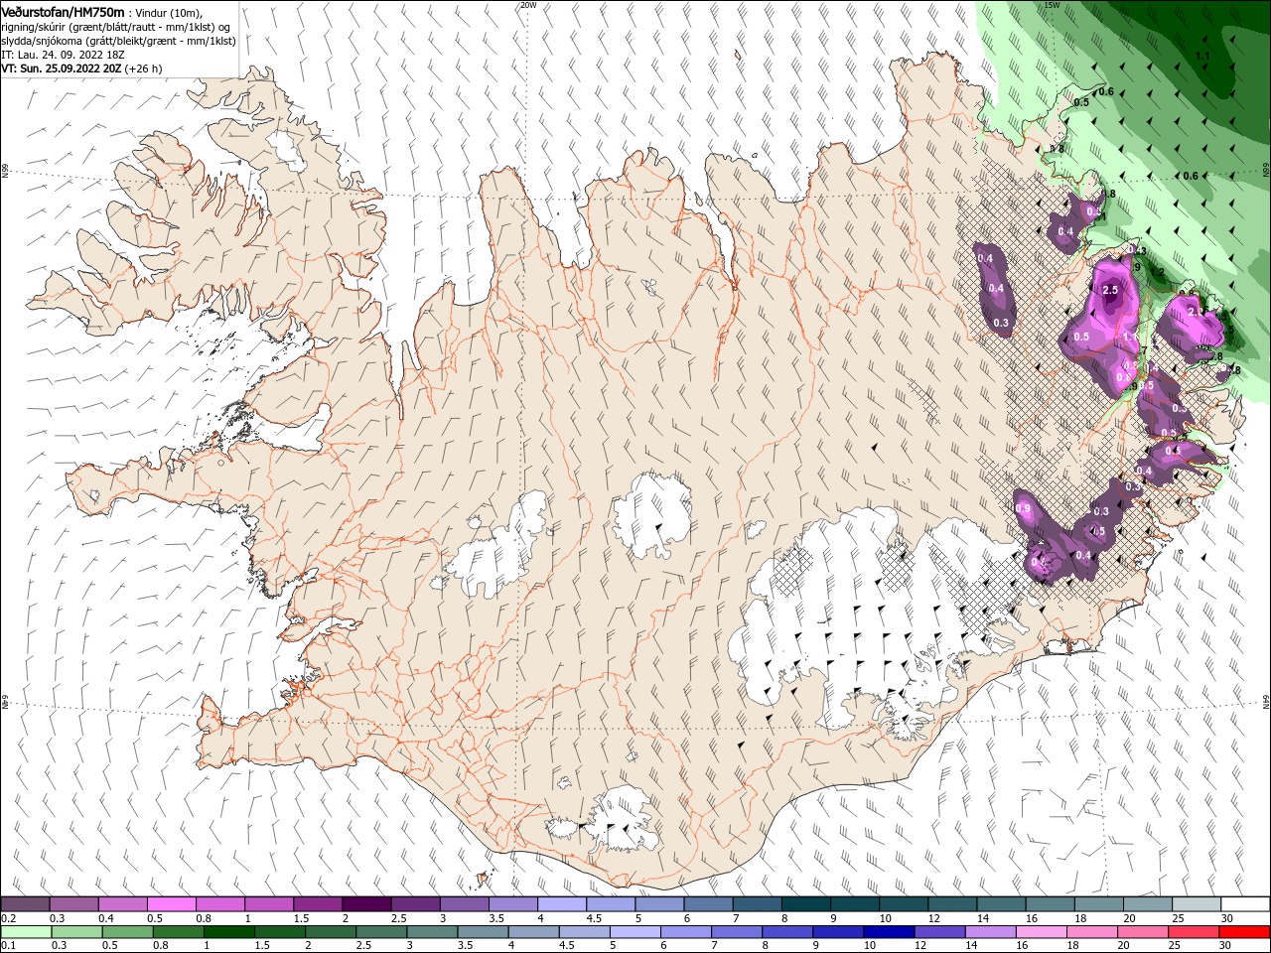The image size is (1271, 953).
Task: Pick the 0.1 pale green swatch in the bottom row
Action: [25, 932]
